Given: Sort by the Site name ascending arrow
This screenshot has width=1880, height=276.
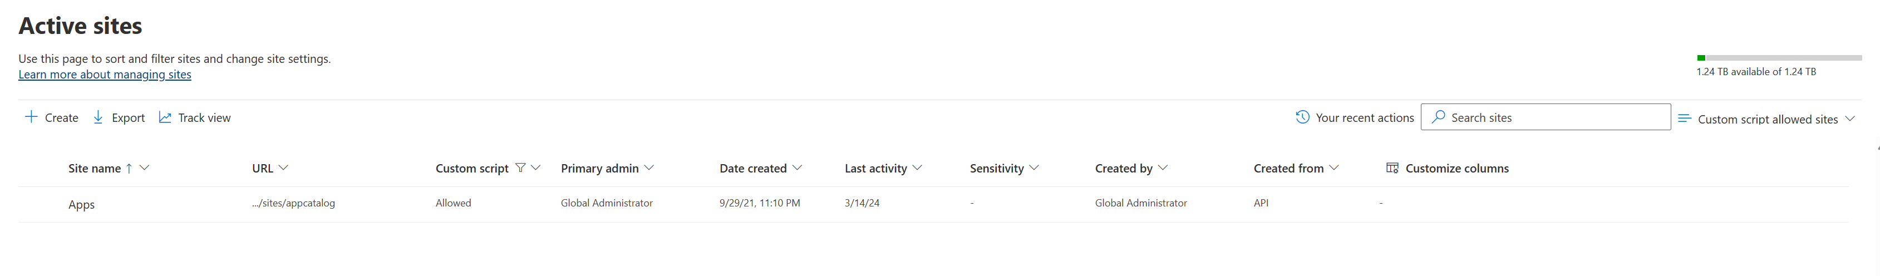Looking at the screenshot, I should [129, 168].
